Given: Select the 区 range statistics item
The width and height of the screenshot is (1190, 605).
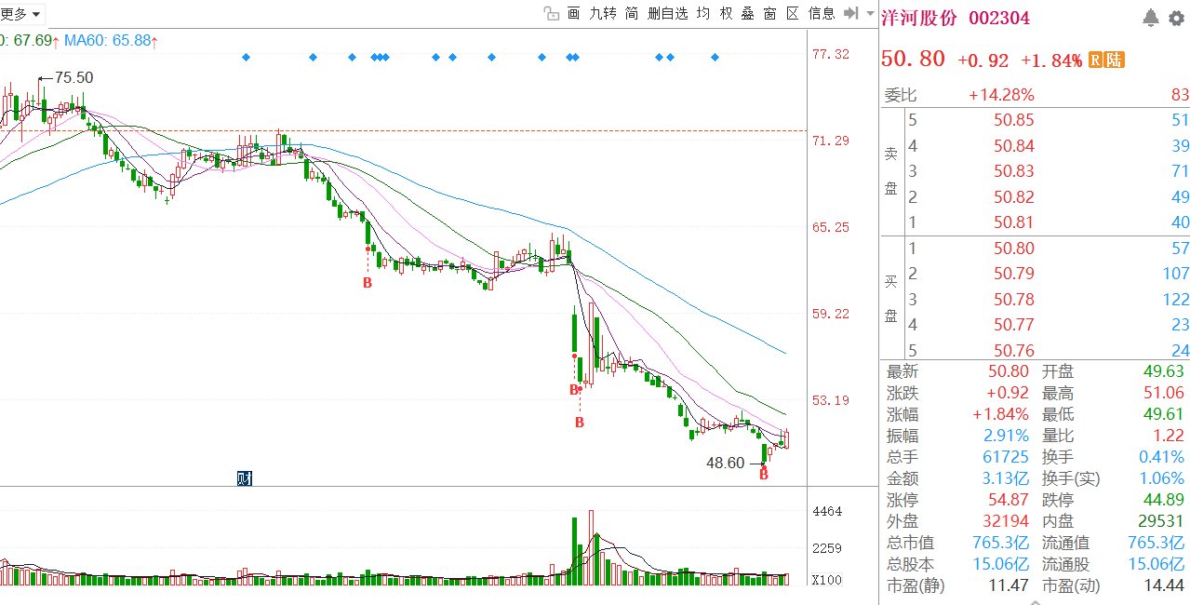Looking at the screenshot, I should [793, 13].
